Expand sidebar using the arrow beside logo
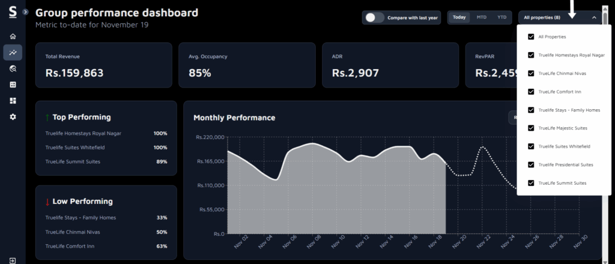615x264 pixels. 25,12
